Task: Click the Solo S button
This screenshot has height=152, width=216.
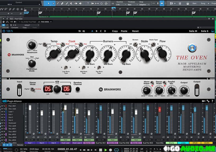Action: (205, 31)
